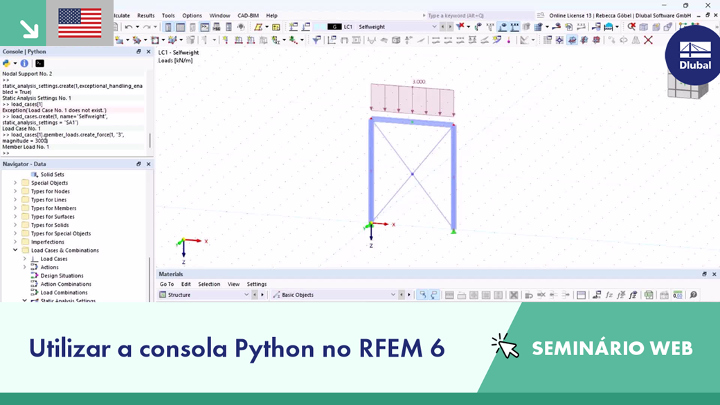720x405 pixels.
Task: Open the Tools menu
Action: point(168,16)
